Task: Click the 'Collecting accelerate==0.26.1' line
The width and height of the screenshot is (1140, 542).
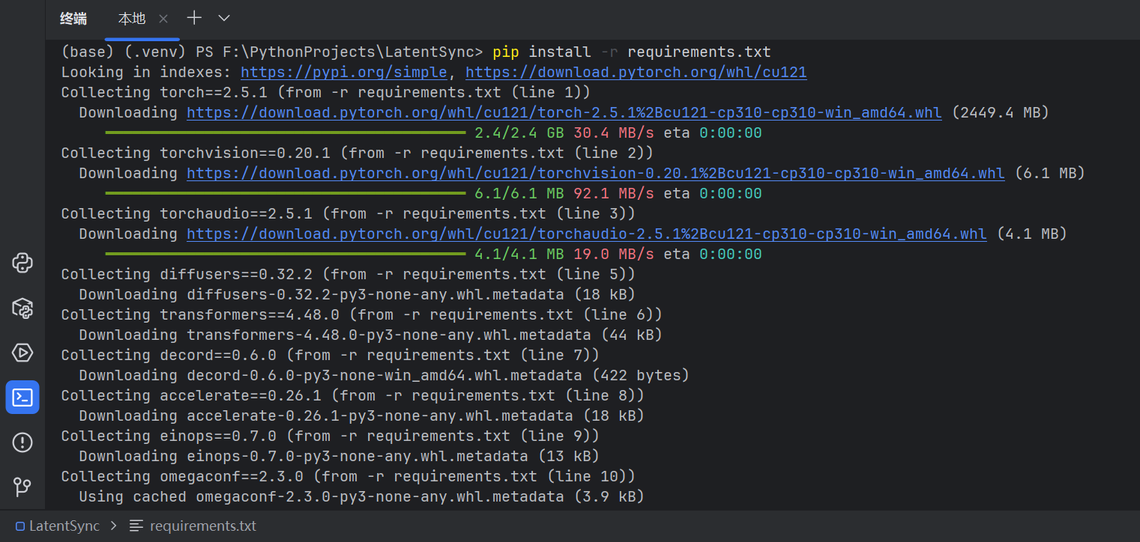Action: click(353, 396)
